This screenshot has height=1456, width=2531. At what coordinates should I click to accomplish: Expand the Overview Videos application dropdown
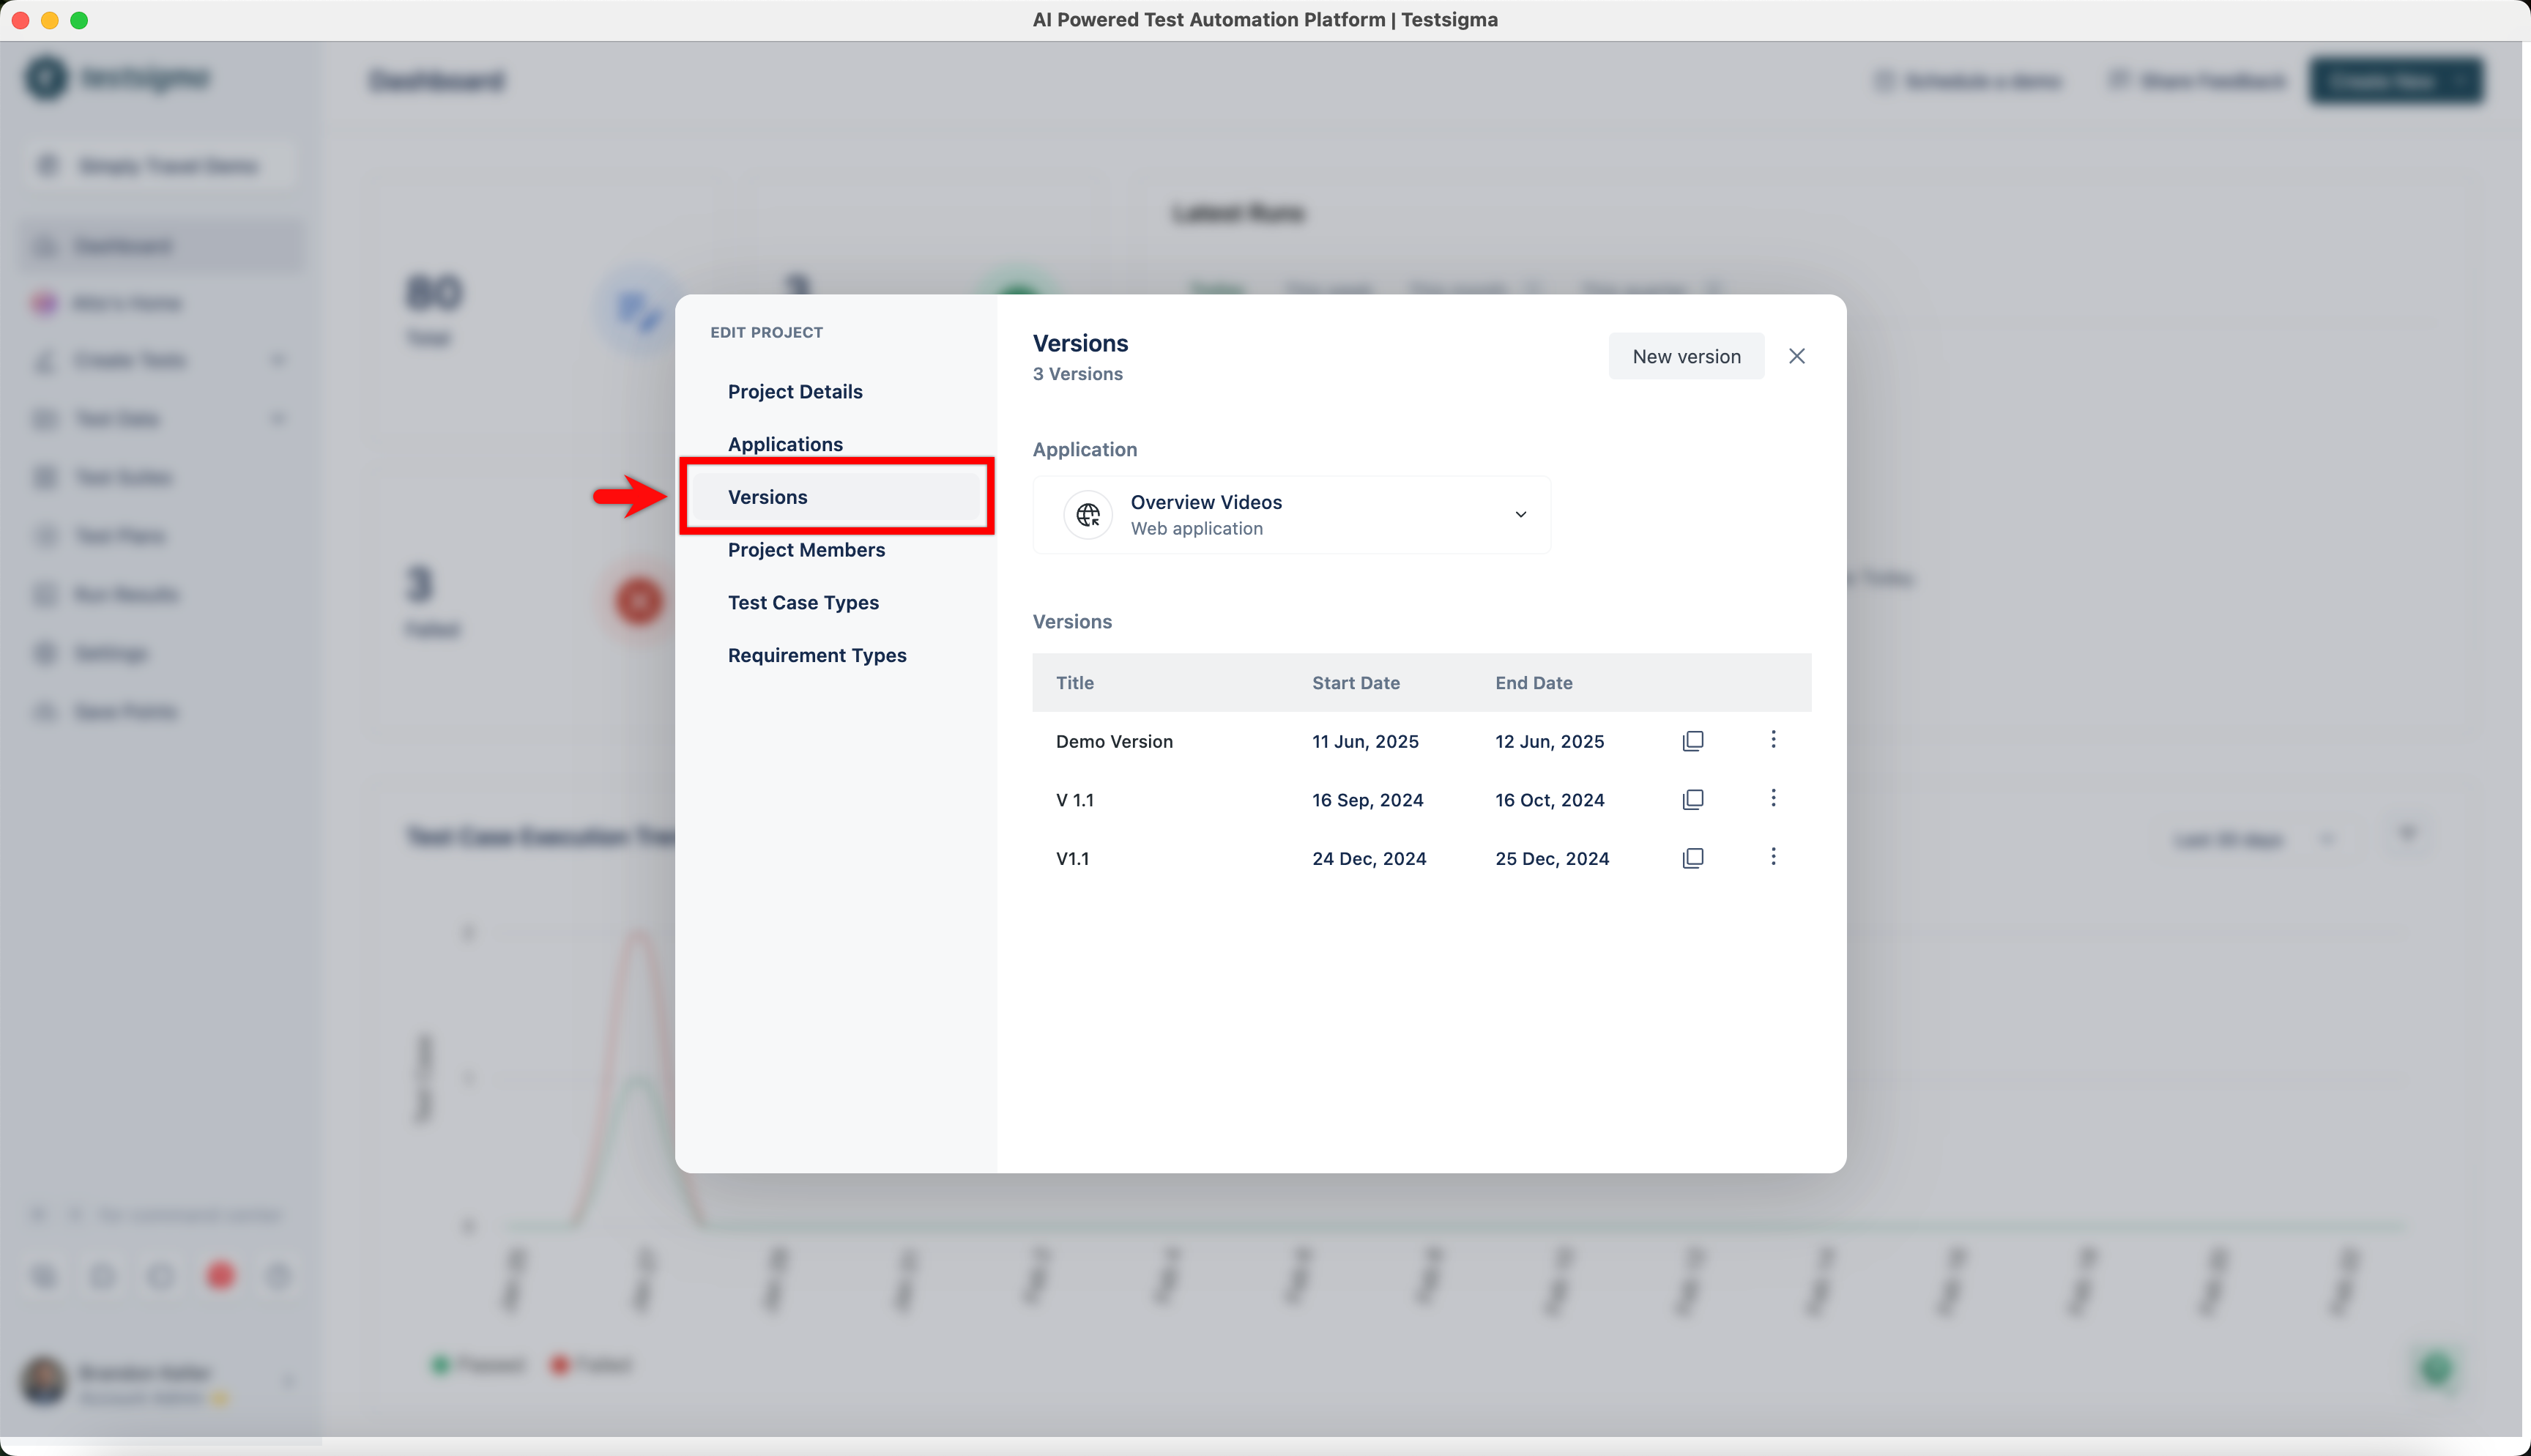click(x=1520, y=515)
